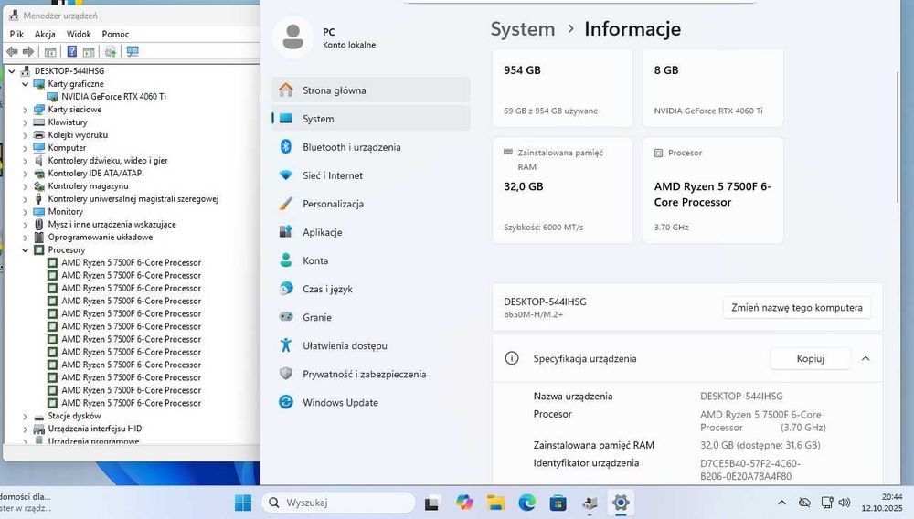Open Aplikacje settings
914x519 pixels.
[371, 232]
